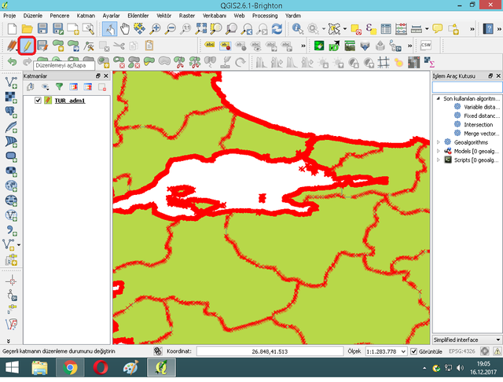Refresh the map canvas

pyautogui.click(x=277, y=29)
